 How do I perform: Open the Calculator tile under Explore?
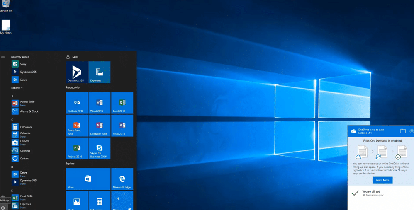coord(99,200)
